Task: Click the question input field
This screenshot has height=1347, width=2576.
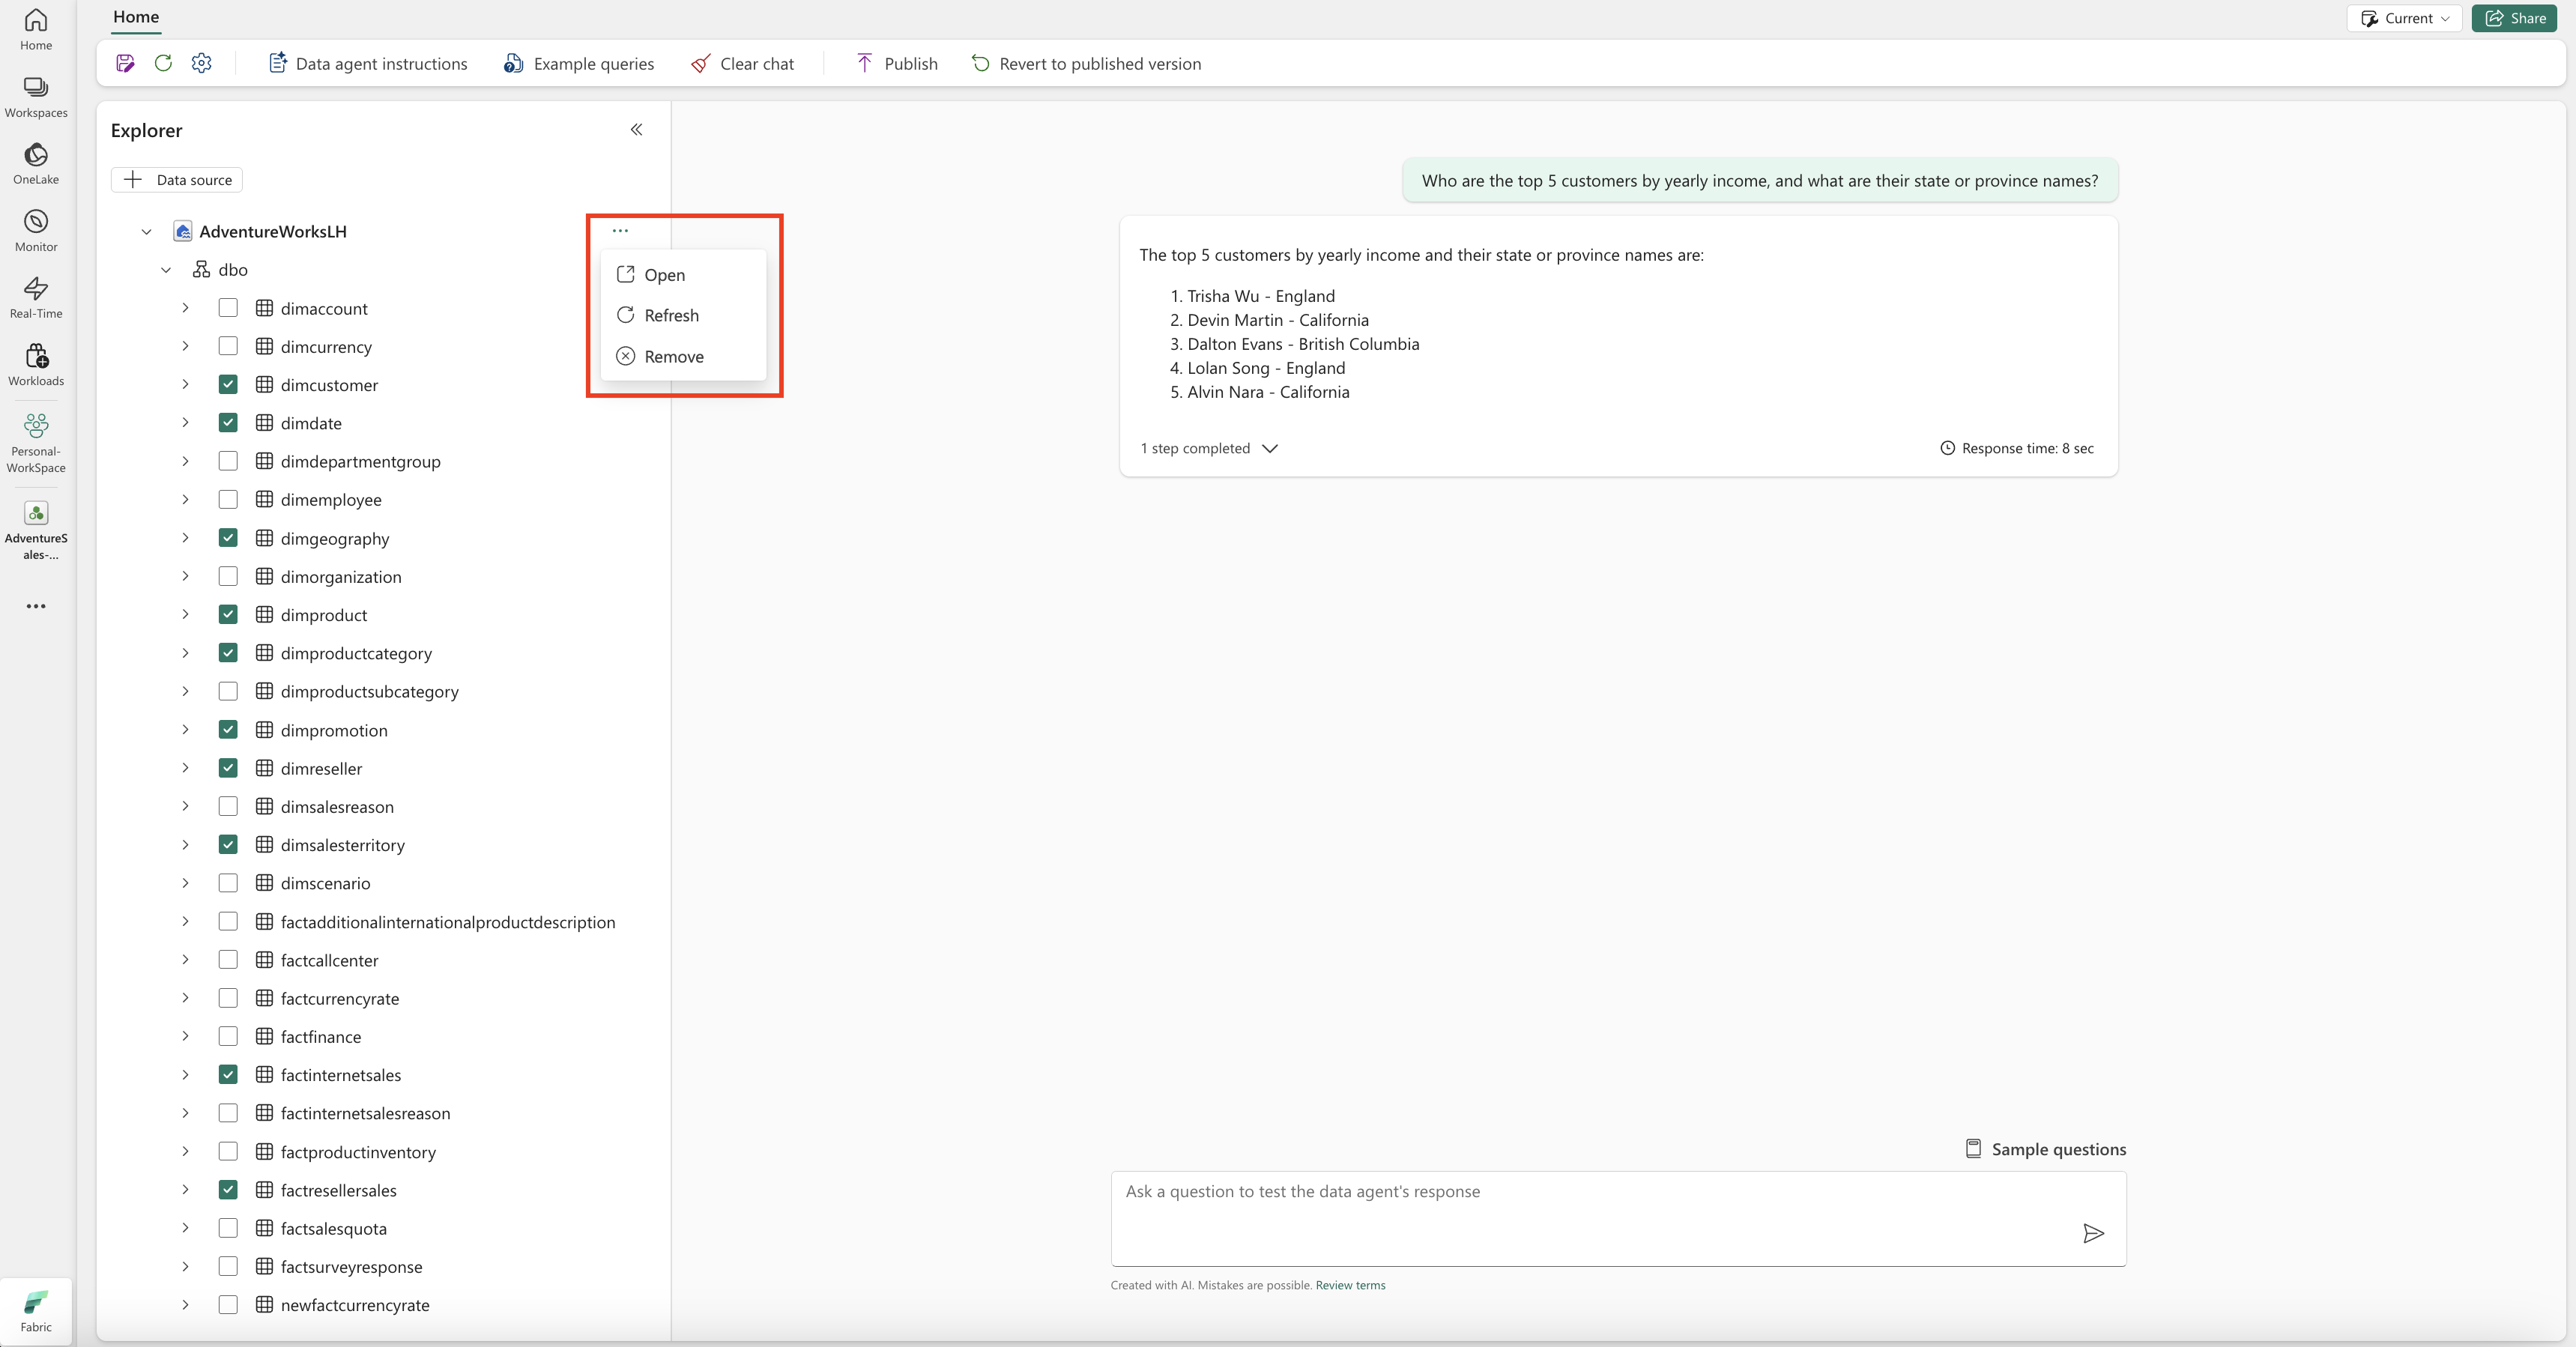Action: point(1618,1219)
